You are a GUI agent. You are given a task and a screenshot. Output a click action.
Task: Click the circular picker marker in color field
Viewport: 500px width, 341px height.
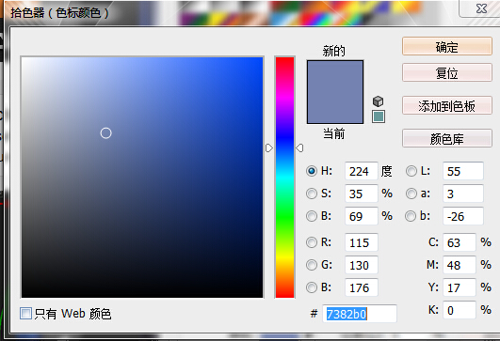coord(105,133)
